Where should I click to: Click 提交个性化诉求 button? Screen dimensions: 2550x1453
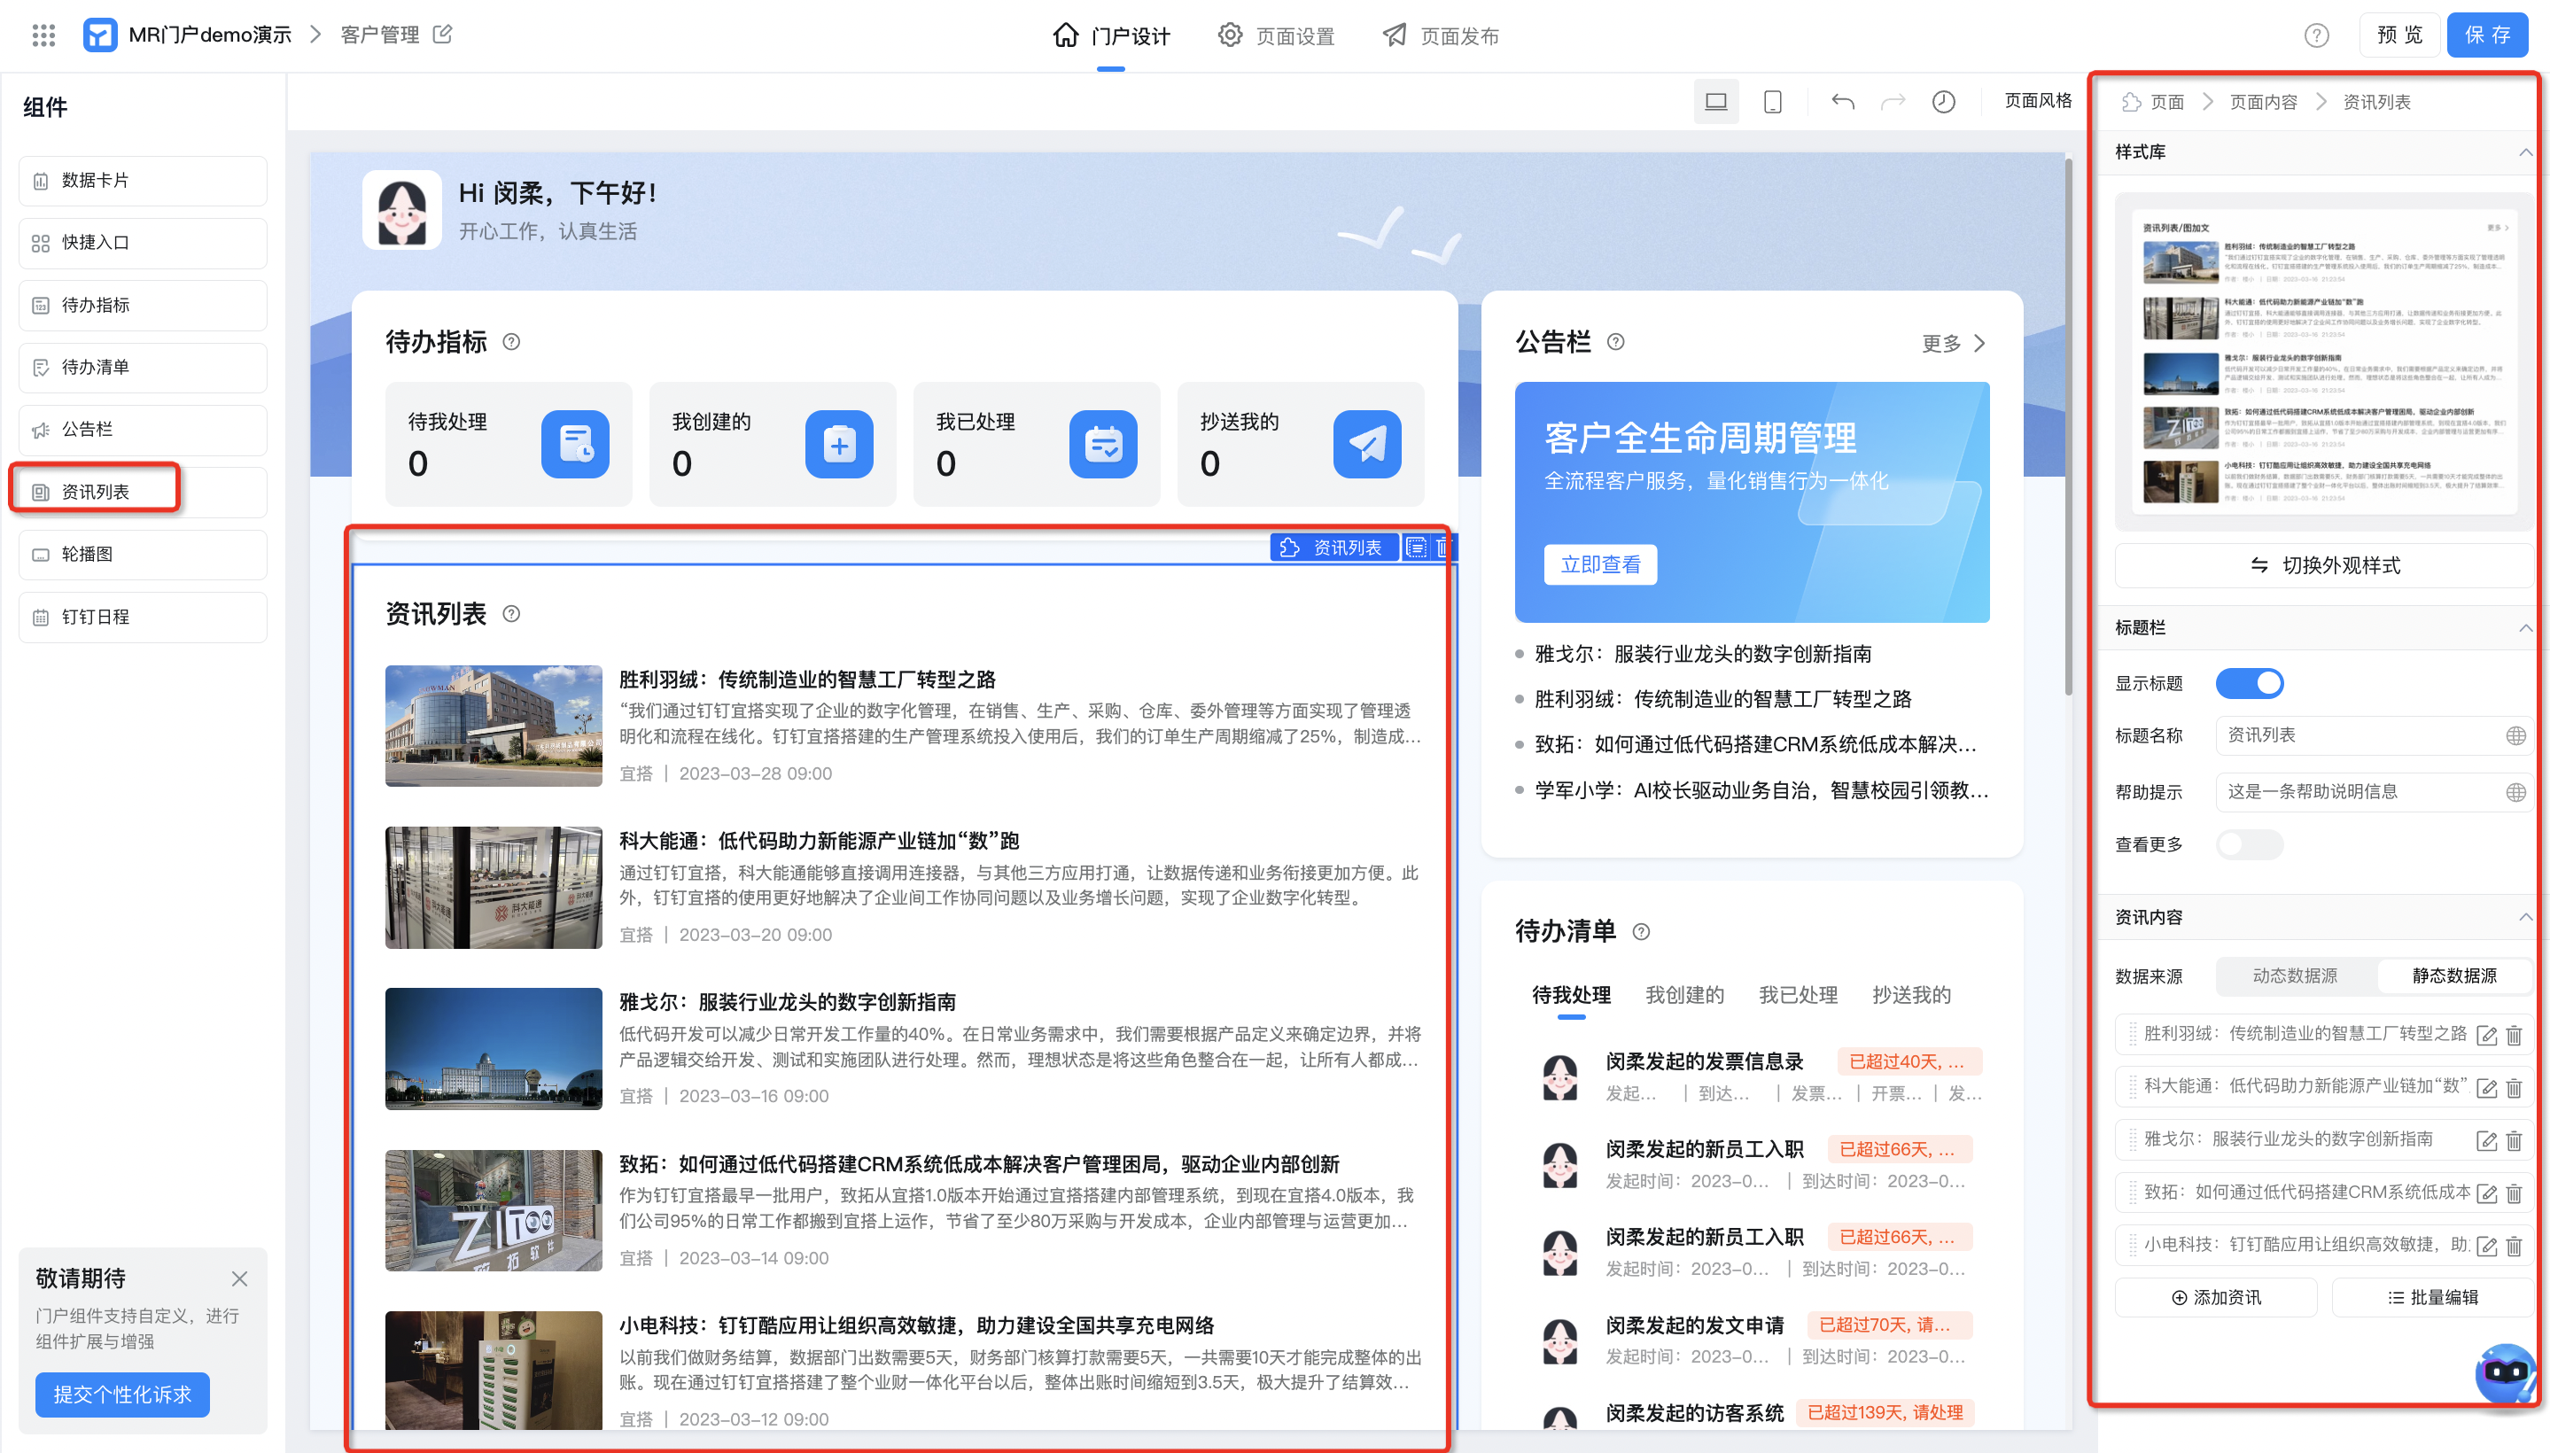(x=121, y=1395)
